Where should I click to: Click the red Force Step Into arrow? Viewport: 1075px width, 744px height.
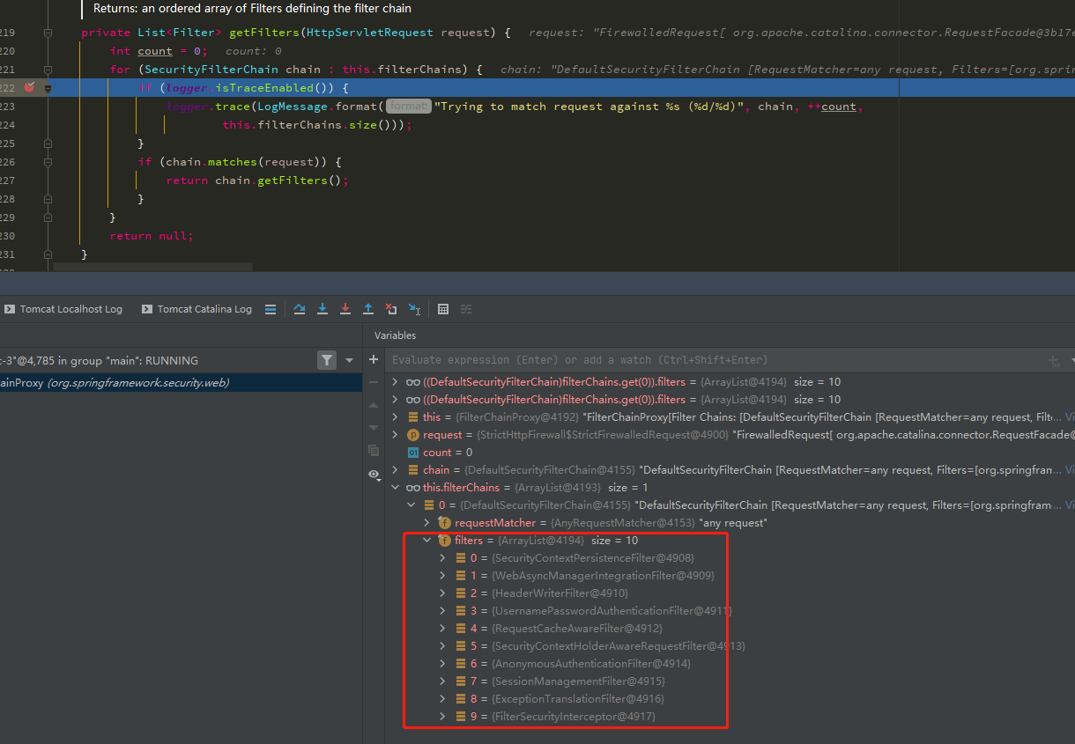(x=345, y=309)
